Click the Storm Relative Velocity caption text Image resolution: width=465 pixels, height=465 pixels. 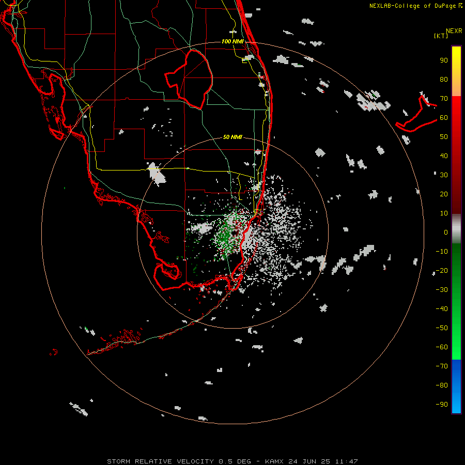coord(232,461)
